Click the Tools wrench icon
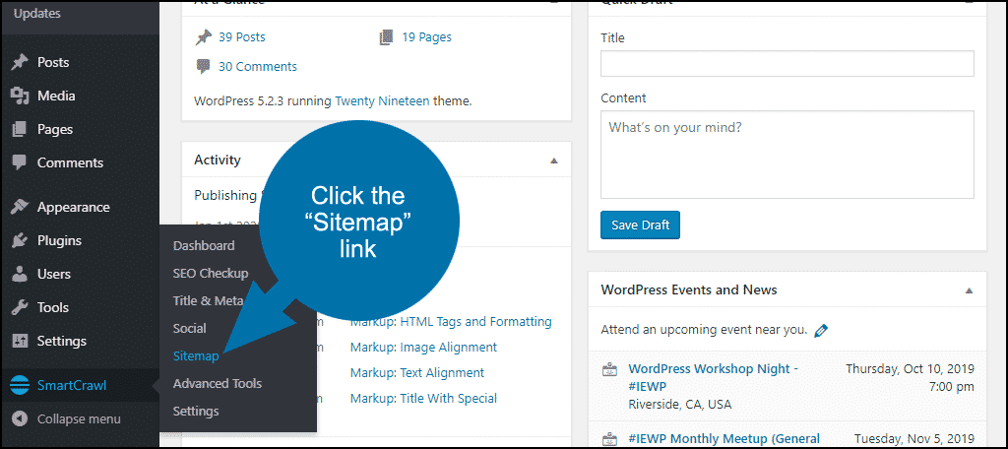This screenshot has width=1008, height=449. point(20,307)
